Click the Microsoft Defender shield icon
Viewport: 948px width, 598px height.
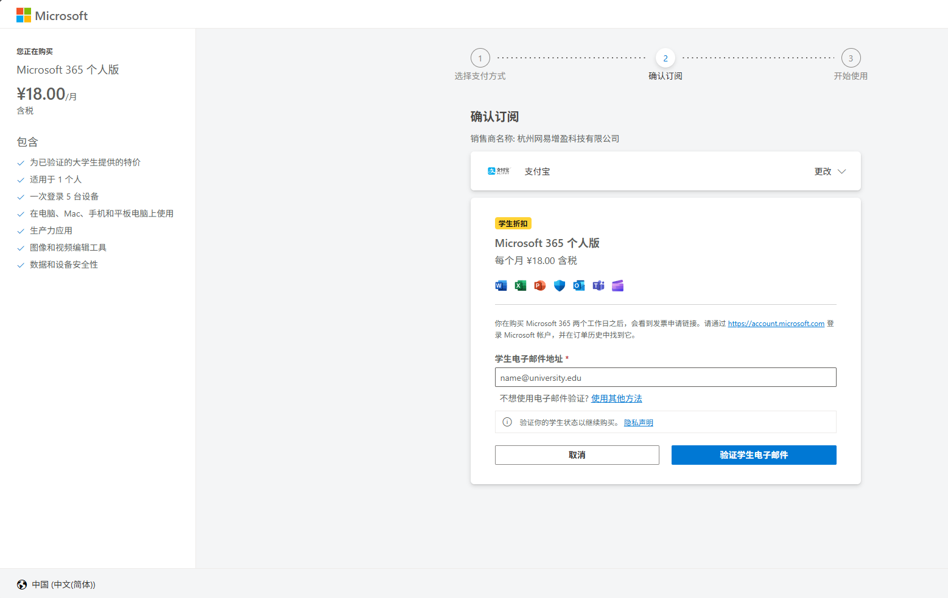559,285
